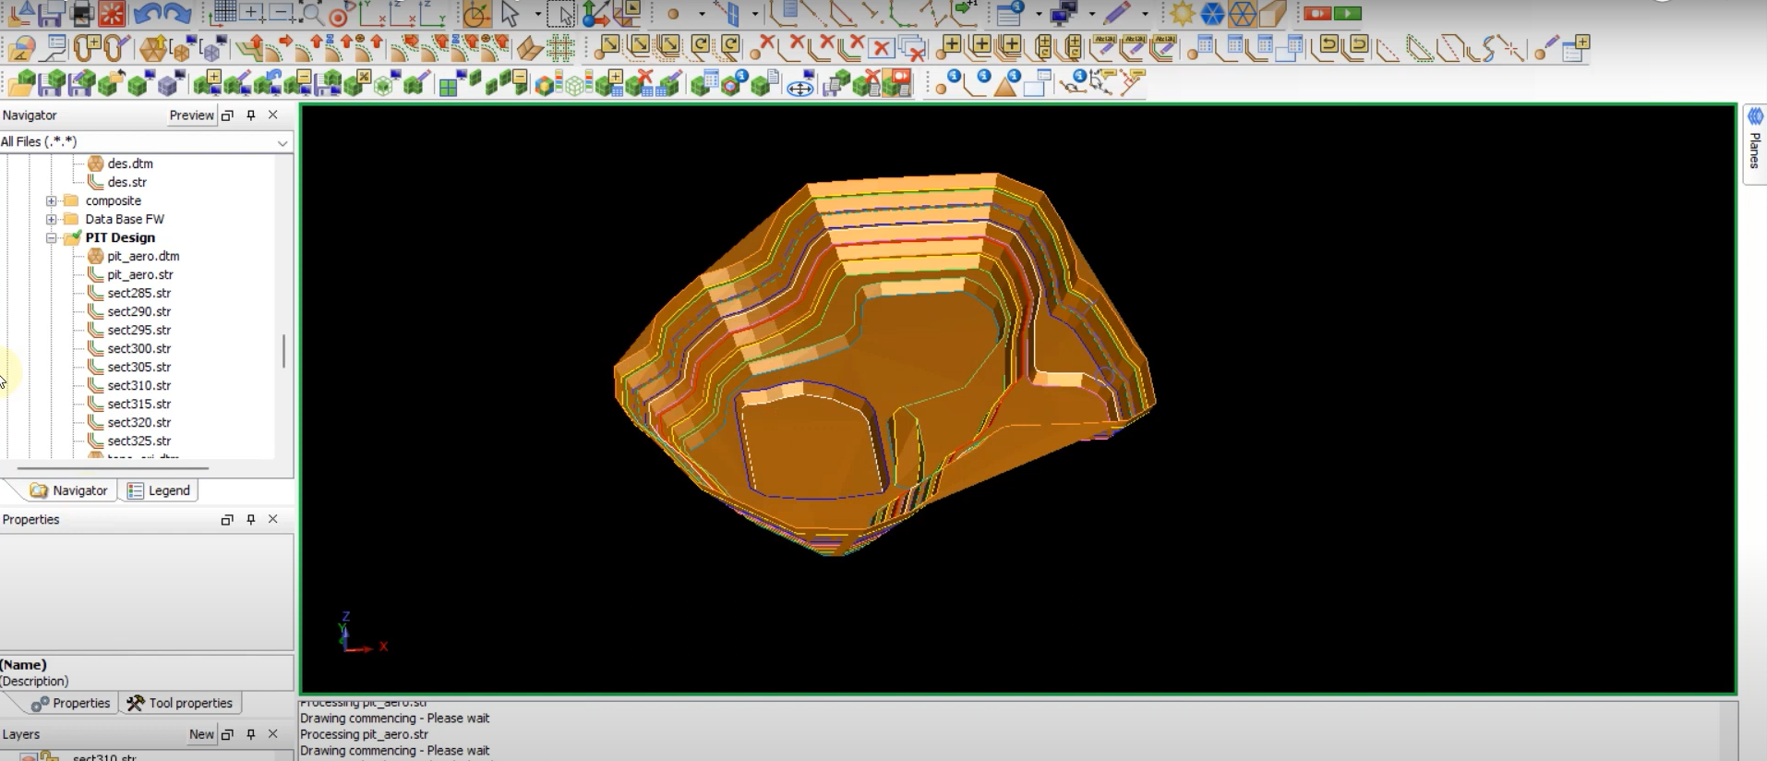1767x761 pixels.
Task: Toggle the solid blue hexagon face display
Action: point(1212,14)
